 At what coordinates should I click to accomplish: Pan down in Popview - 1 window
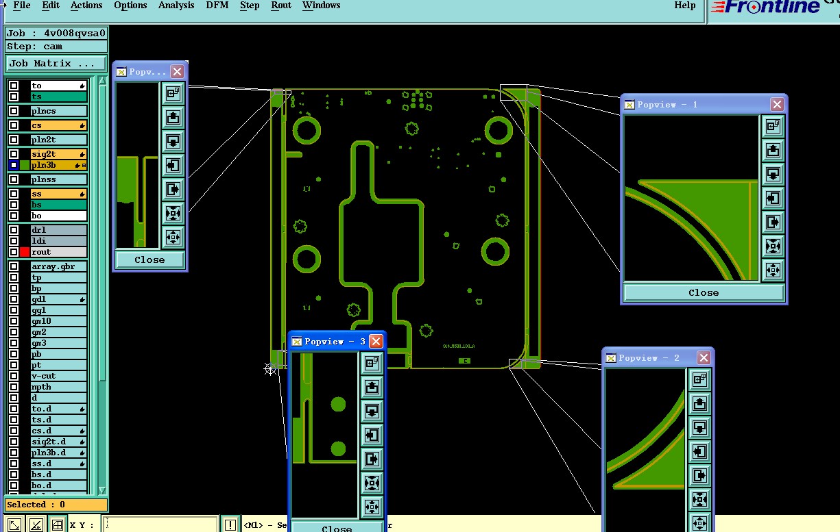773,174
